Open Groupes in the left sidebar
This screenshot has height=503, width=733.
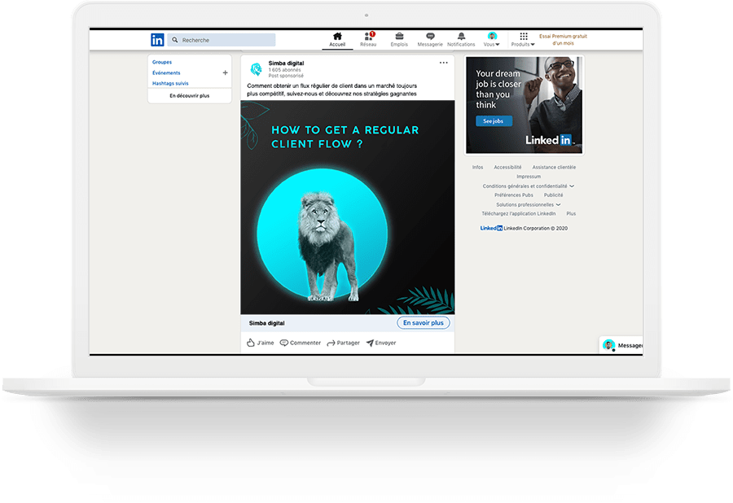pyautogui.click(x=162, y=62)
